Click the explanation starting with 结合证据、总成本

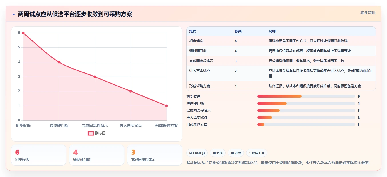click(315, 86)
